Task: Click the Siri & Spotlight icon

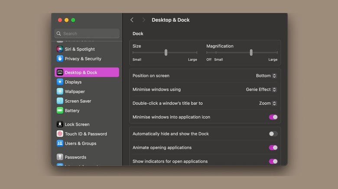Action: (60, 49)
